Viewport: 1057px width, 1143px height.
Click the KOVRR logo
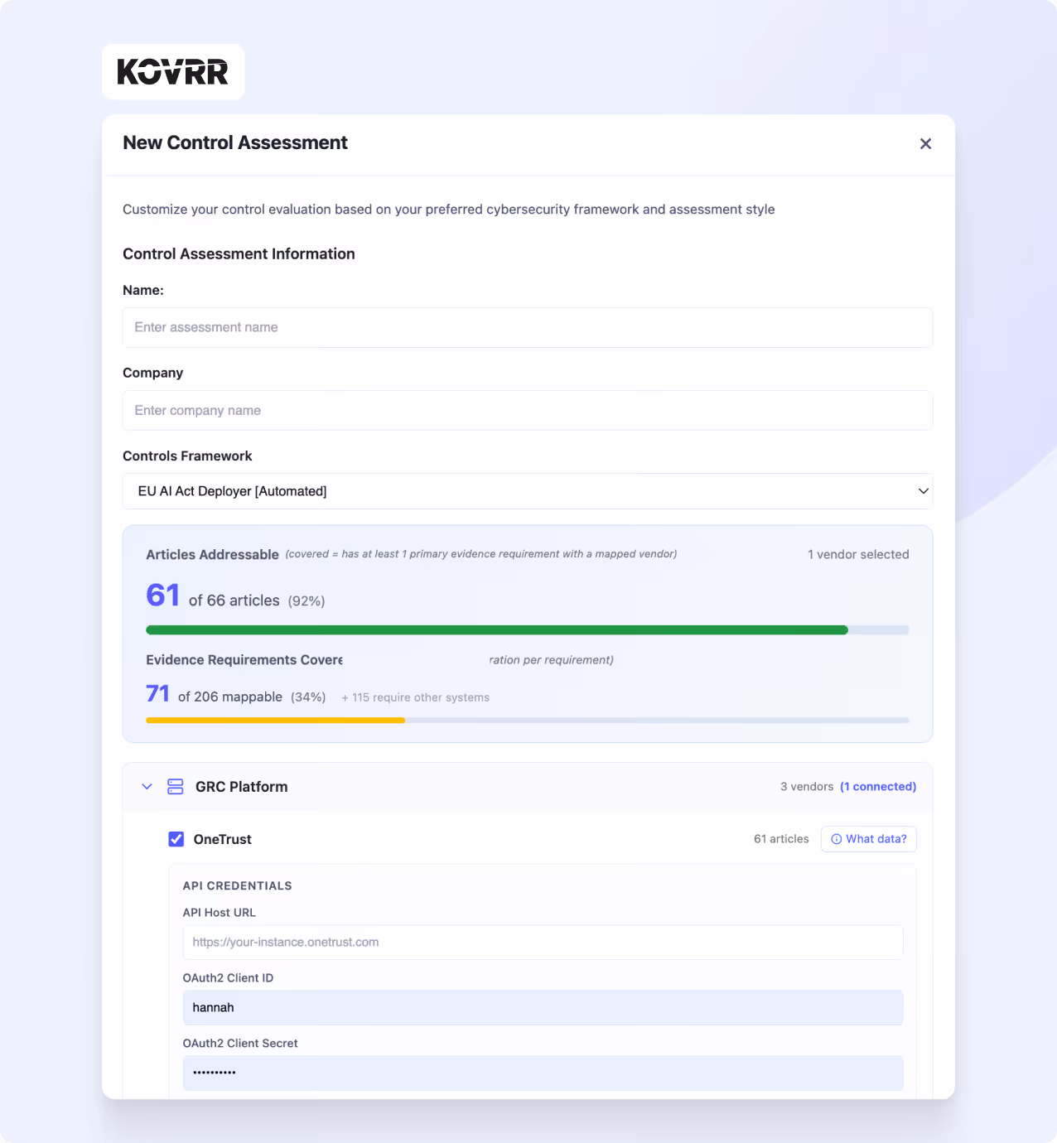(x=172, y=71)
